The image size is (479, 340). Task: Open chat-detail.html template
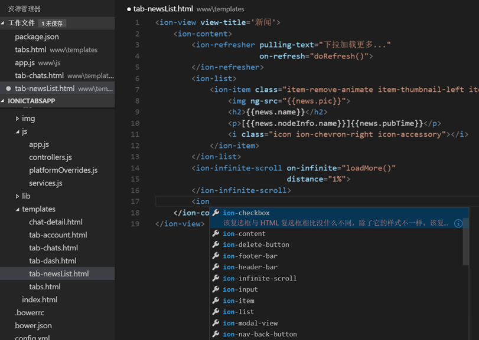point(57,222)
